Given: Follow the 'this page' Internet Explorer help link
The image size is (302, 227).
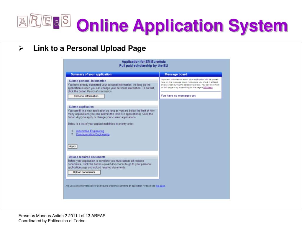Looking at the screenshot, I should (160, 186).
